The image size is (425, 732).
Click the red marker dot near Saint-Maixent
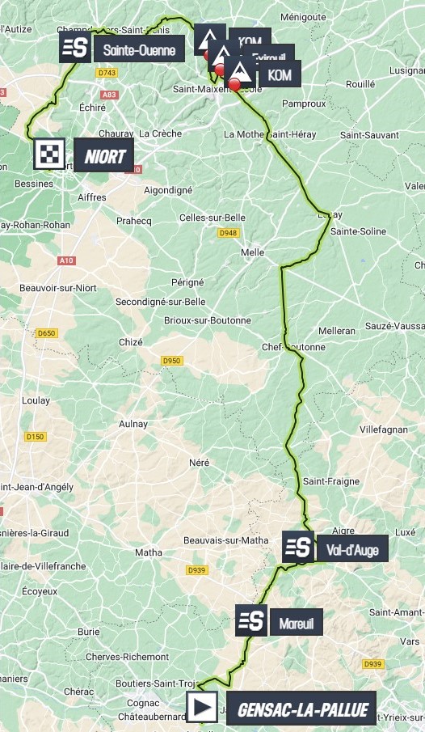(x=234, y=85)
